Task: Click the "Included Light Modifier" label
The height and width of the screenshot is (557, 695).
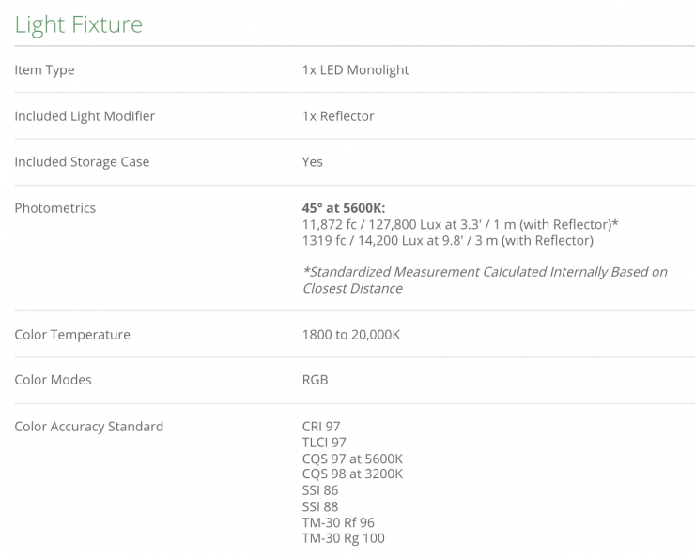Action: coord(85,116)
